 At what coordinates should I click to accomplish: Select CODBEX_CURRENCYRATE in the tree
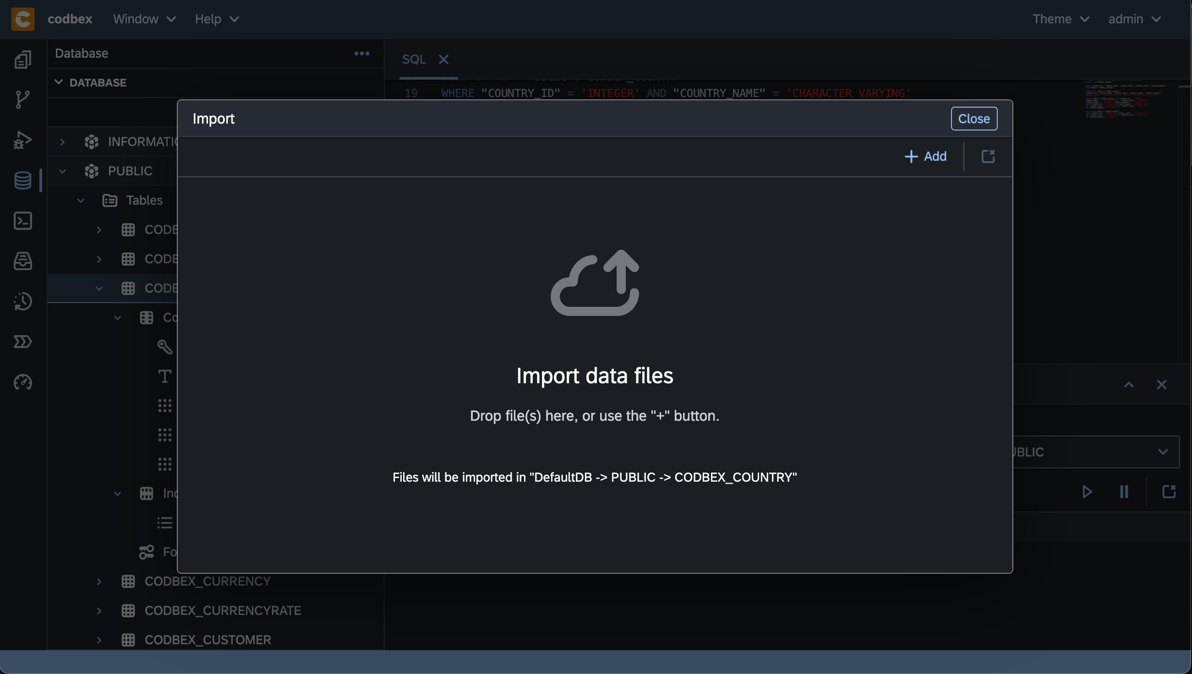click(x=223, y=610)
